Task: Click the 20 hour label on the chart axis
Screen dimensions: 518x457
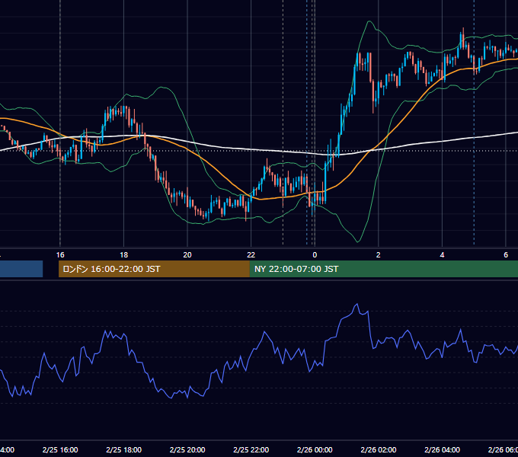Action: coord(187,255)
